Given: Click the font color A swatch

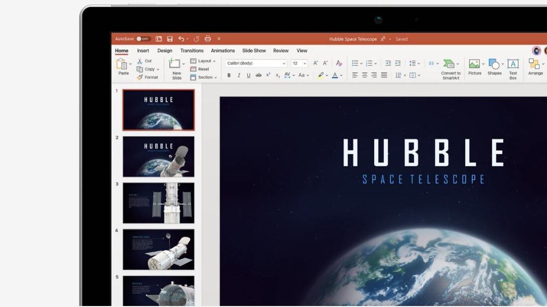Looking at the screenshot, I should (335, 76).
